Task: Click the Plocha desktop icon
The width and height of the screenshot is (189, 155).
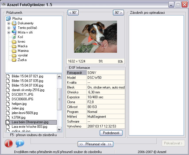Action: 8,19
